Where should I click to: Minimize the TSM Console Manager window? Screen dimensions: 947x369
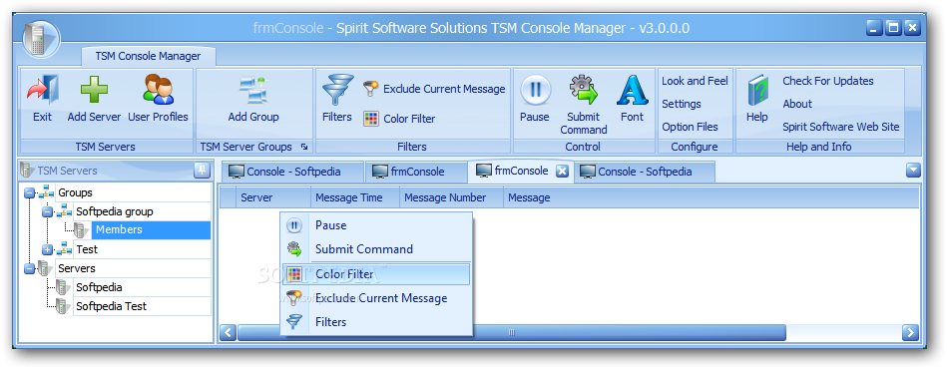(x=874, y=27)
